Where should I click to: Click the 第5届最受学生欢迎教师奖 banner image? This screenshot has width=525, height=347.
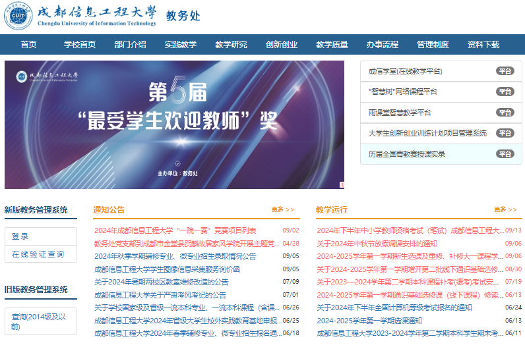tap(174, 124)
